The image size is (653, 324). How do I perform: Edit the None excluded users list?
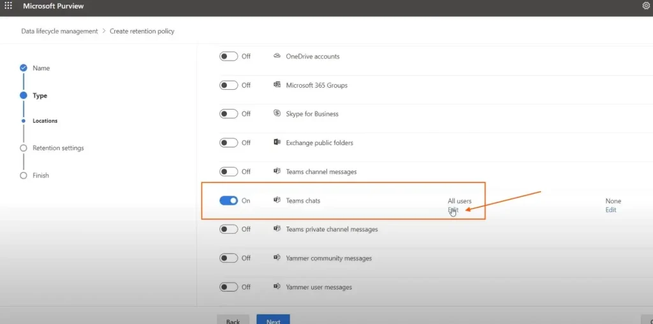coord(611,210)
